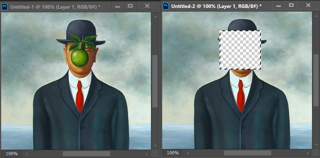Click the bowler hat in Untitled-1 canvas
Viewport: 320px width, 158px height.
[x=81, y=33]
